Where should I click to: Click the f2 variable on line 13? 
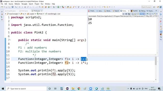(66, 63)
